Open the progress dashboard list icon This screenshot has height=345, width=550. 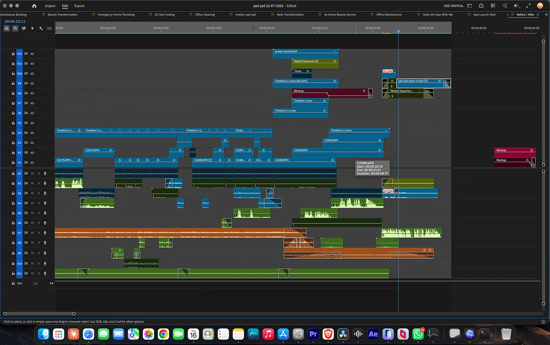coord(493,6)
